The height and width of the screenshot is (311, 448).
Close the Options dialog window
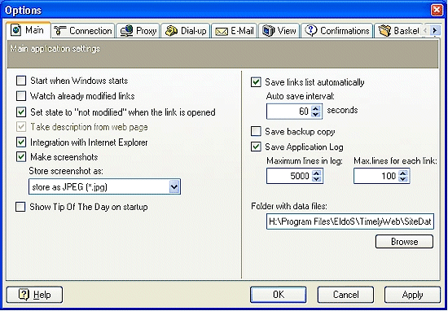click(437, 11)
